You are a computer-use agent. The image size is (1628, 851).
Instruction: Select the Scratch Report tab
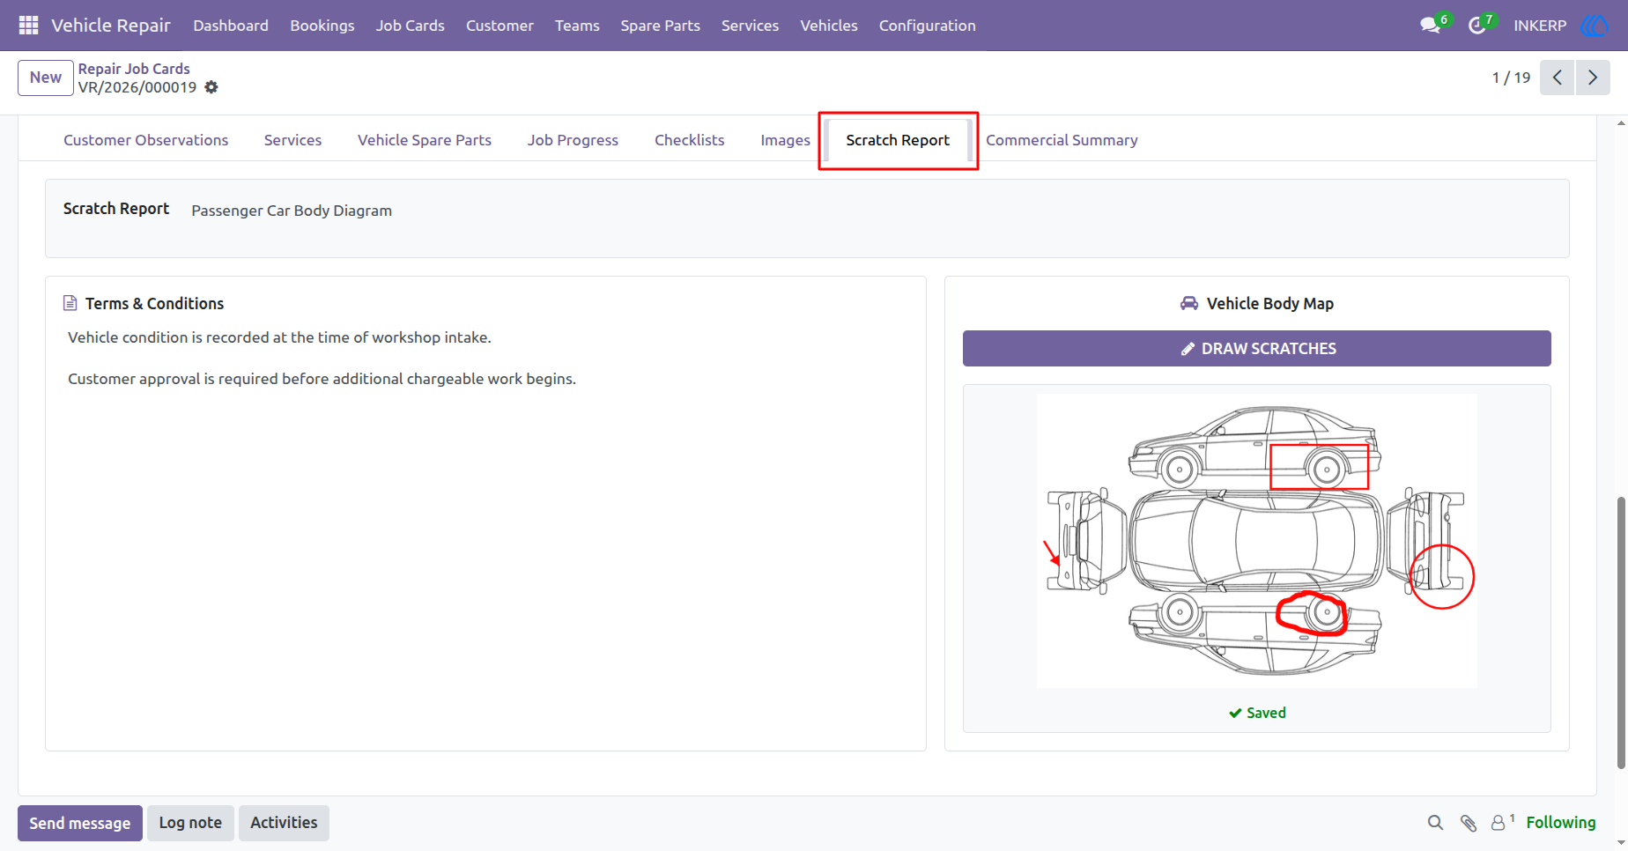[x=898, y=140]
